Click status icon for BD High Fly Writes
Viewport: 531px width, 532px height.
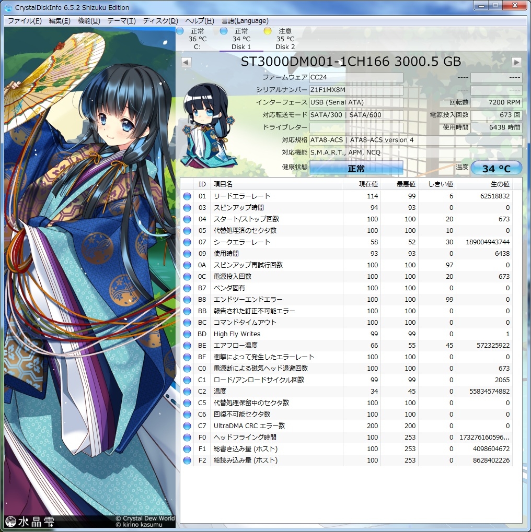(187, 334)
